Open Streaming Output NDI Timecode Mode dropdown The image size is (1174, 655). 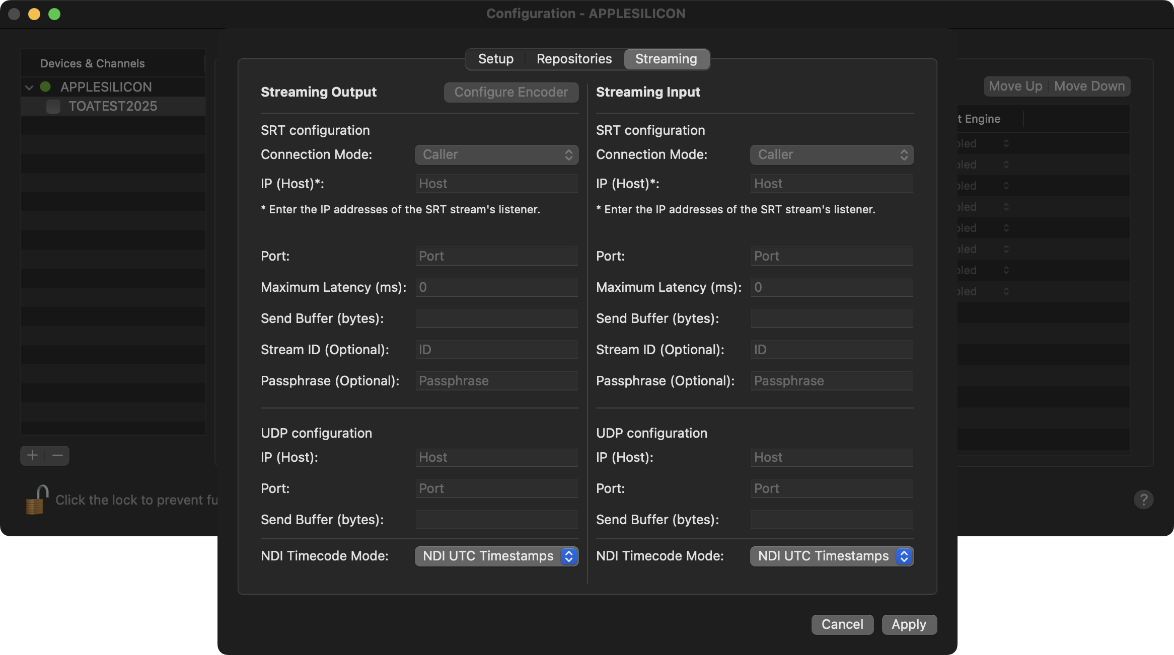click(x=496, y=556)
